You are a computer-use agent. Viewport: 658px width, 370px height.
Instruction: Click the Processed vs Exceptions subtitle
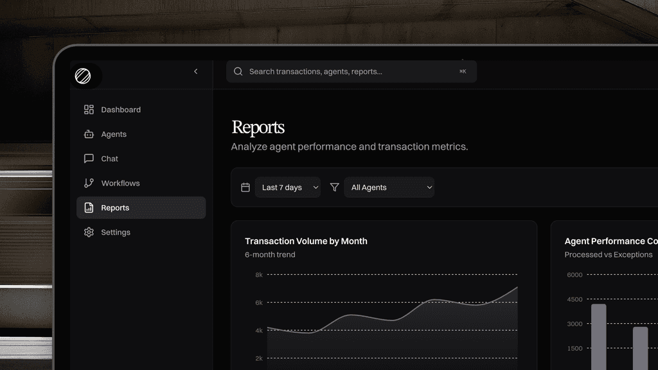pos(608,254)
